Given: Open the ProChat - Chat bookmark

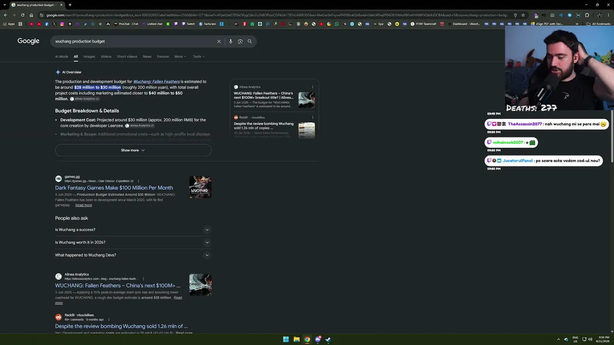Looking at the screenshot, I should pos(125,24).
